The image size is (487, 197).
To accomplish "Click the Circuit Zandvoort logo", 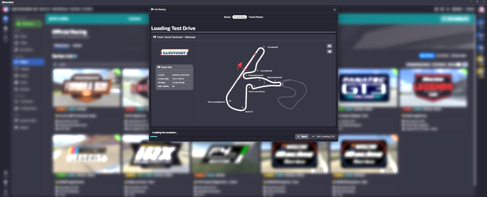I will [x=174, y=52].
